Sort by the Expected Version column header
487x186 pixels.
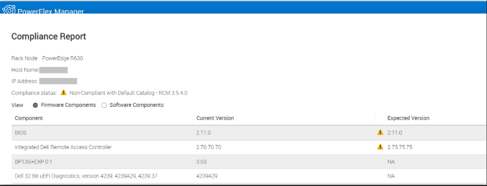pyautogui.click(x=408, y=118)
